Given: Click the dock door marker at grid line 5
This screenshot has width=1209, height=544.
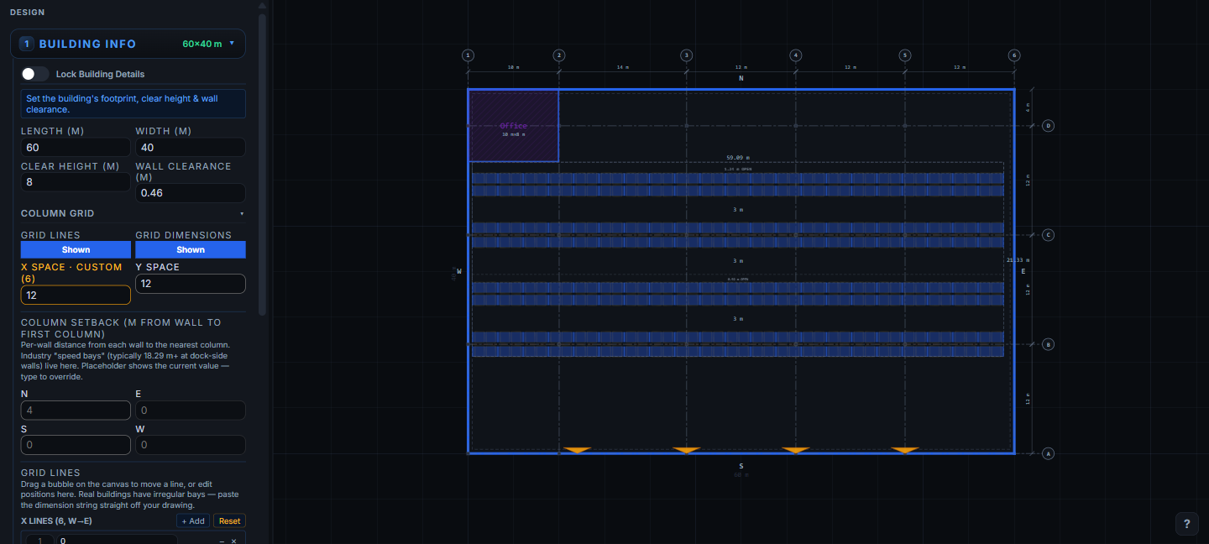Looking at the screenshot, I should (905, 451).
